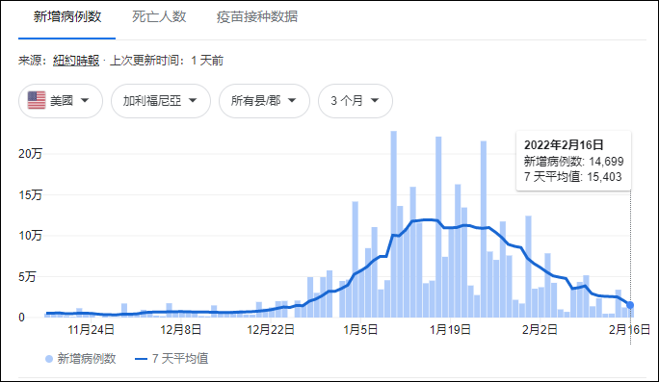Click the arrow icon beside 3 个月
Viewport: 659px width, 382px height.
point(375,100)
